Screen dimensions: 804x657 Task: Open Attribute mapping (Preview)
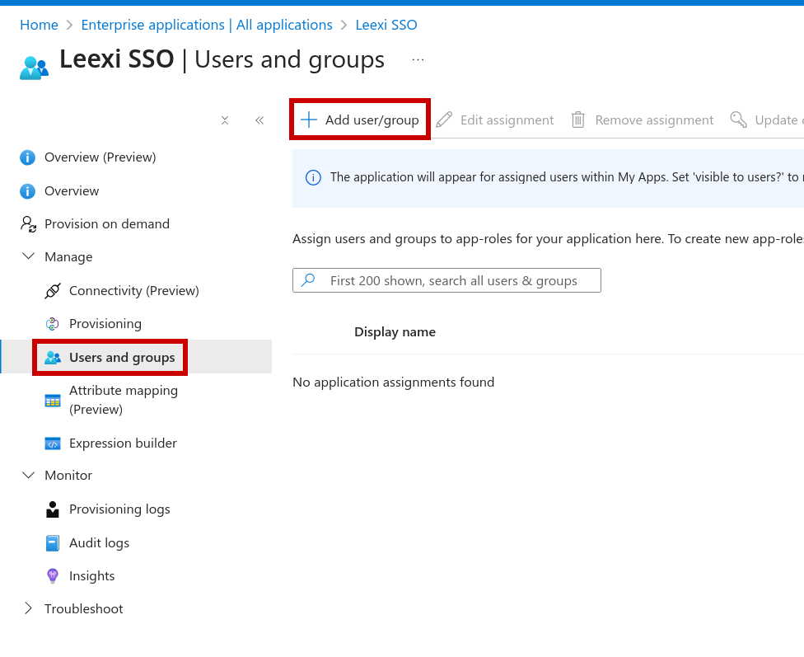(x=124, y=400)
